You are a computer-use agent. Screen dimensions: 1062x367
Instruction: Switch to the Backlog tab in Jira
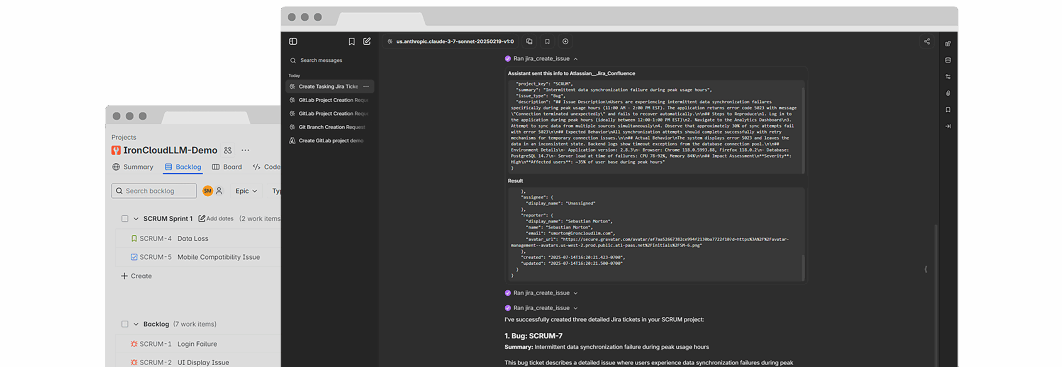[x=183, y=167]
